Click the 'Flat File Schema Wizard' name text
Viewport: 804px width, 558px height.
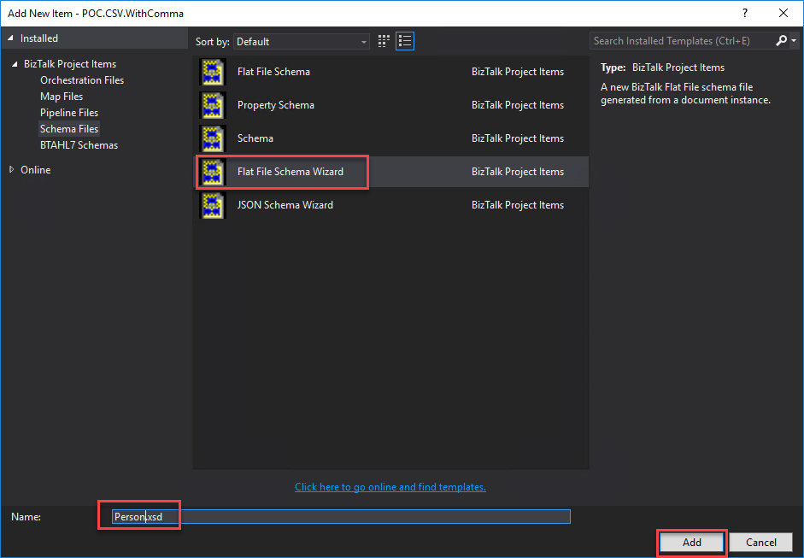[x=290, y=172]
